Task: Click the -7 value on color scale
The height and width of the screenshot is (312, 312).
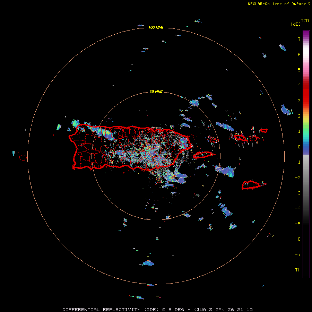Action: [298, 254]
